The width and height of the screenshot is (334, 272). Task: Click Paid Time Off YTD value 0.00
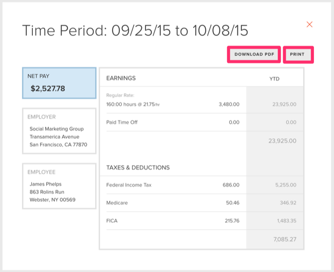click(x=291, y=122)
